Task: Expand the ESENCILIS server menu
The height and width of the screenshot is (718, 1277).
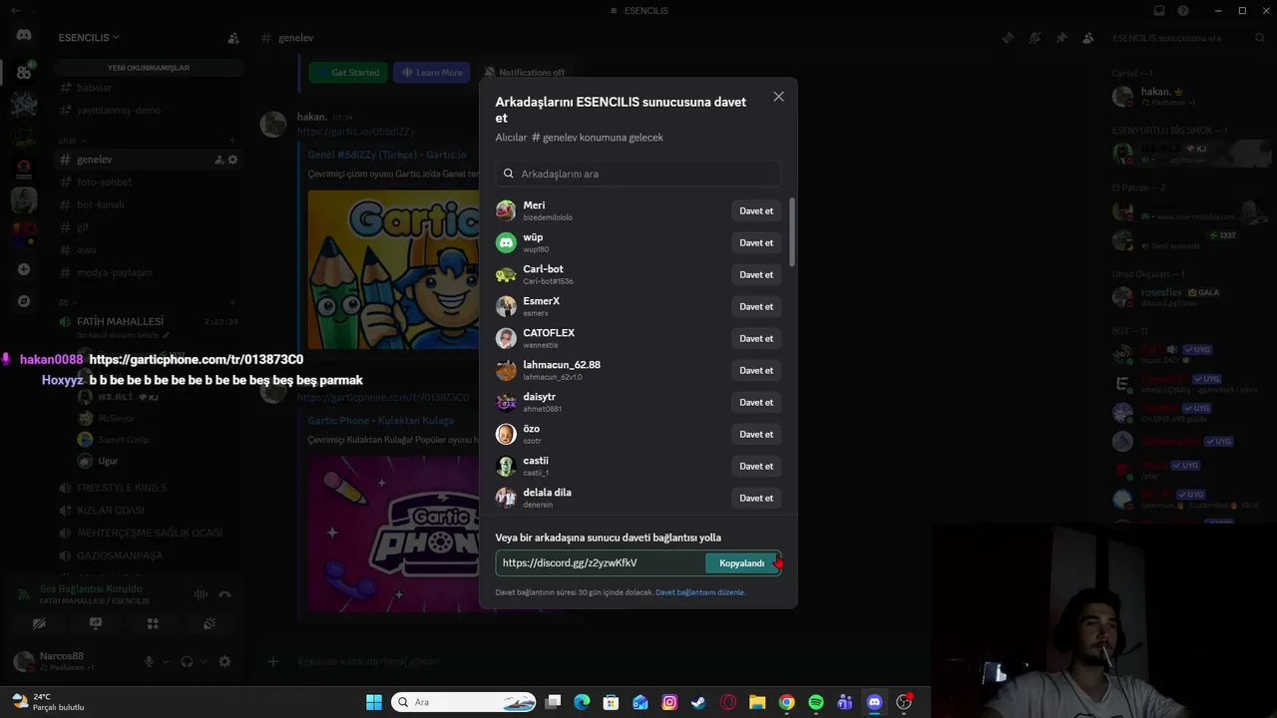Action: click(89, 38)
